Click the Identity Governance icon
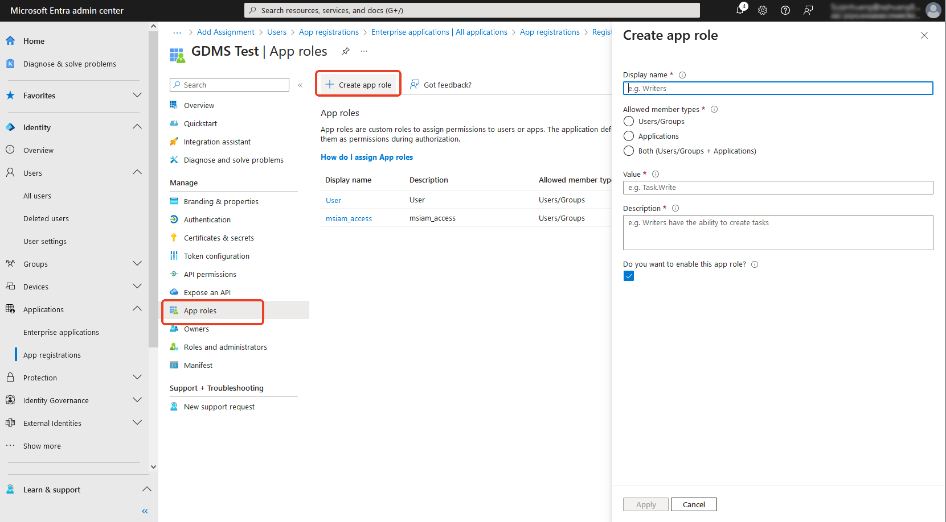 10,400
